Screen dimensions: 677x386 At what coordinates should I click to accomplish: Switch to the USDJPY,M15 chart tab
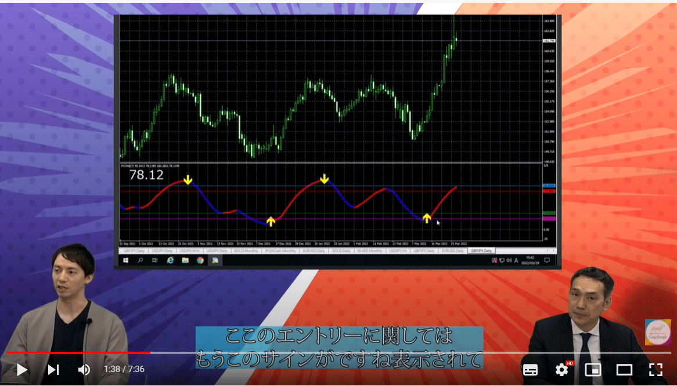(189, 251)
